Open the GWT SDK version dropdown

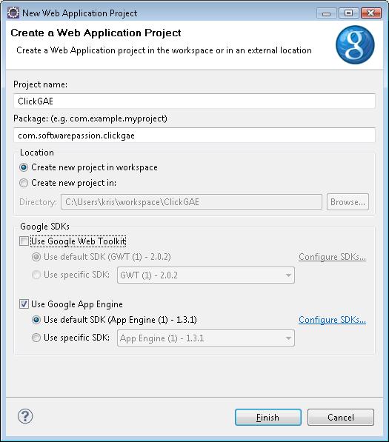pyautogui.click(x=206, y=275)
